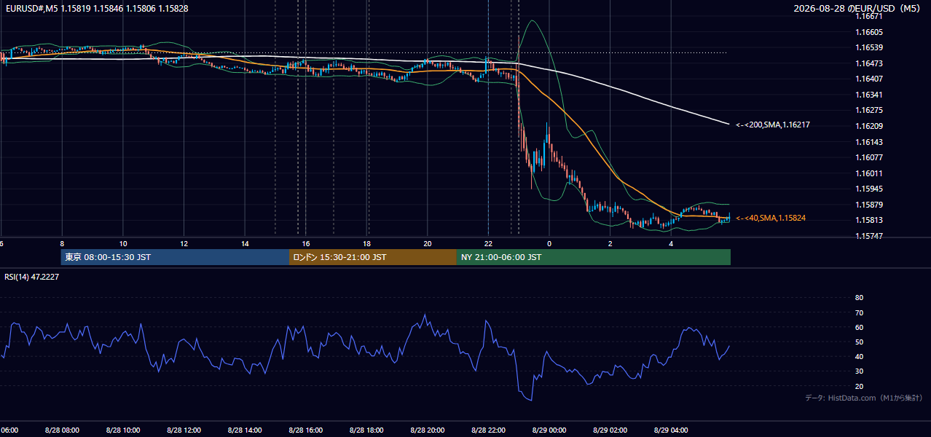Click hour label 18 under the price chart
The width and height of the screenshot is (931, 437).
367,243
